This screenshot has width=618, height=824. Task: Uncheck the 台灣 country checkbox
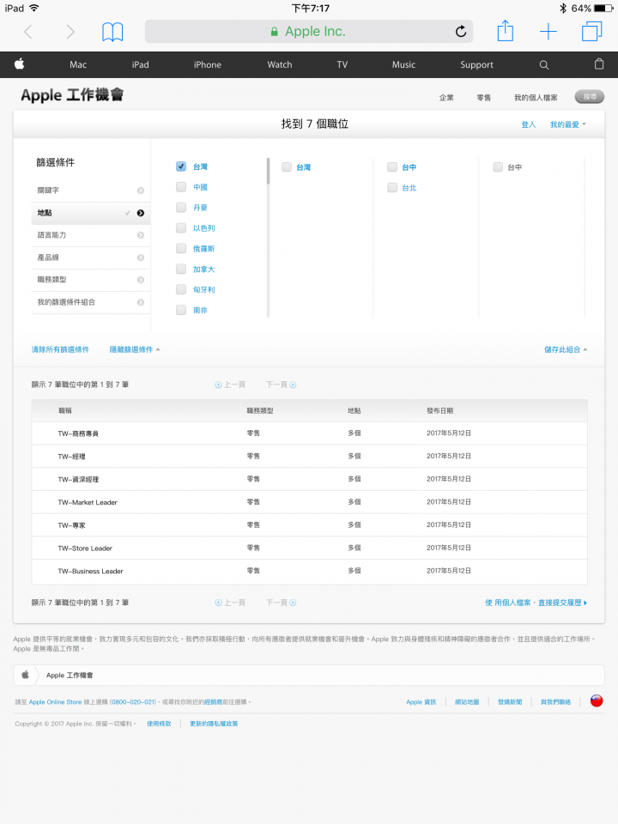click(x=181, y=166)
